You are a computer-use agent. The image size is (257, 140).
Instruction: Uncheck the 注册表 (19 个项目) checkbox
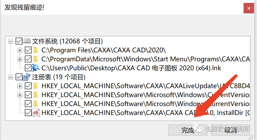point(19,77)
